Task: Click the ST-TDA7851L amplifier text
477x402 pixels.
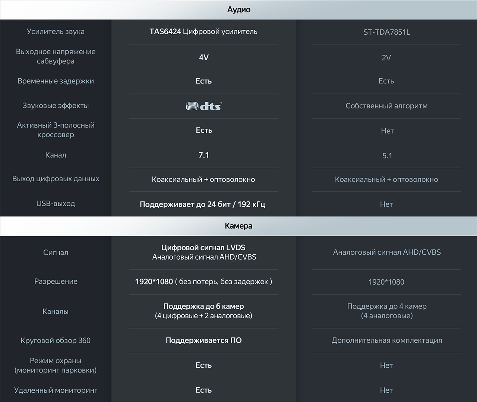Action: pyautogui.click(x=386, y=32)
